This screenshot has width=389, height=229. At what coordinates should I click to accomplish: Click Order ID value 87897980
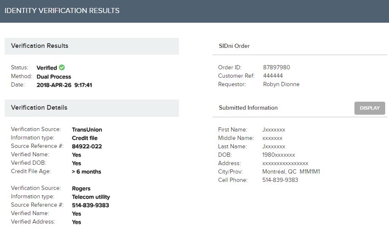click(x=276, y=67)
